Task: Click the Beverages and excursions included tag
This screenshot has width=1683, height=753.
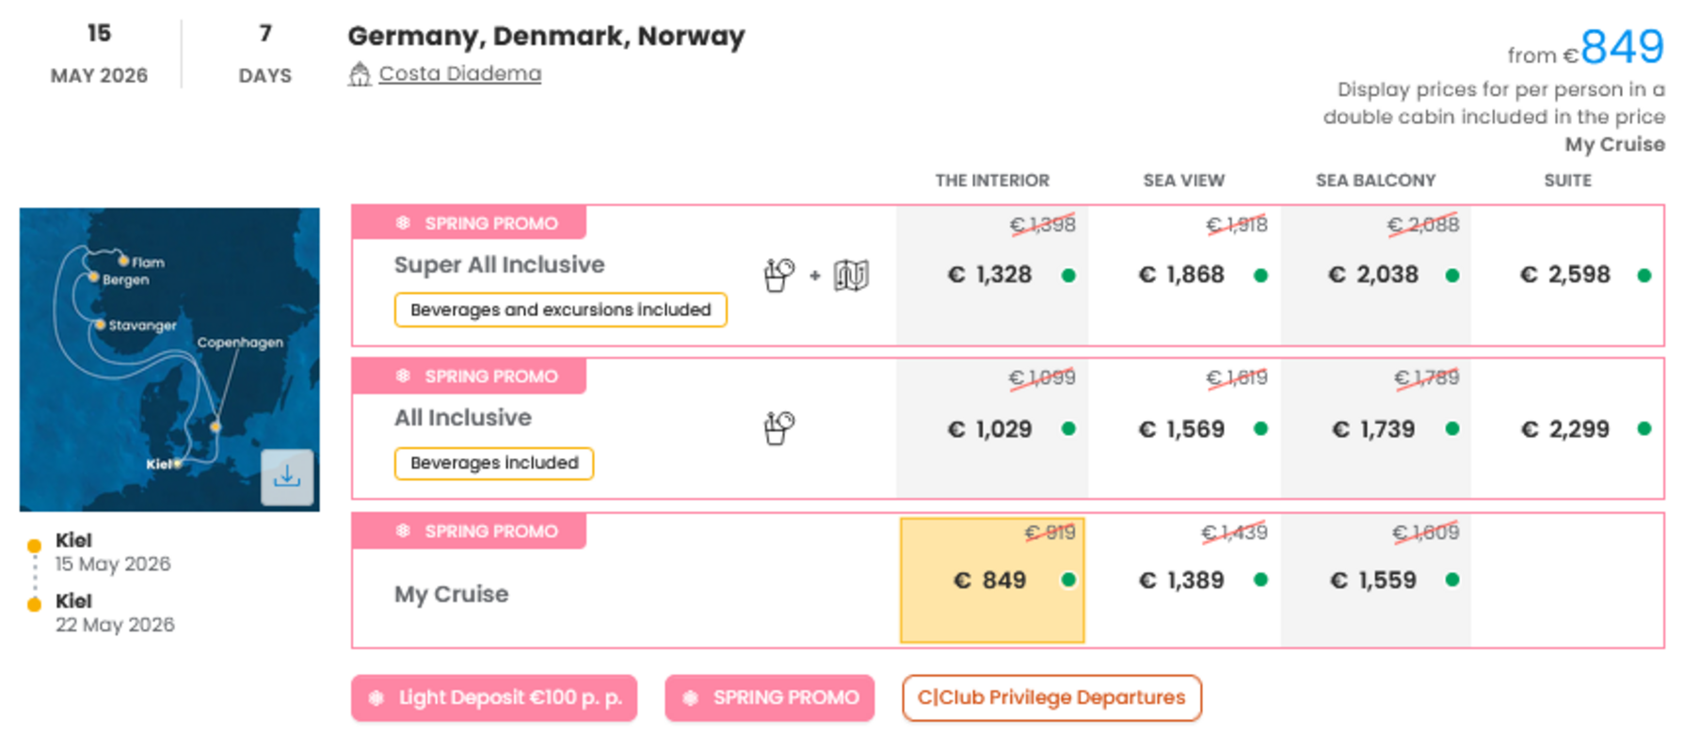Action: click(x=560, y=310)
